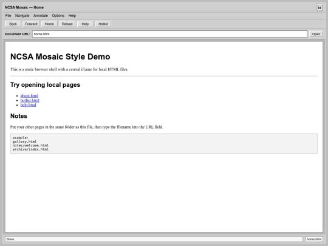Reload the current page

67,24
